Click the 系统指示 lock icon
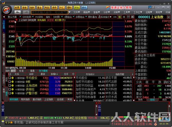 click(x=99, y=17)
